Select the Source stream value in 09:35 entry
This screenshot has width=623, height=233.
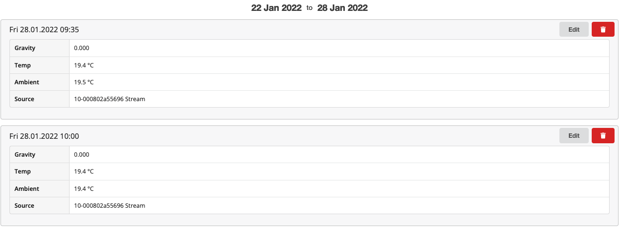pyautogui.click(x=109, y=99)
